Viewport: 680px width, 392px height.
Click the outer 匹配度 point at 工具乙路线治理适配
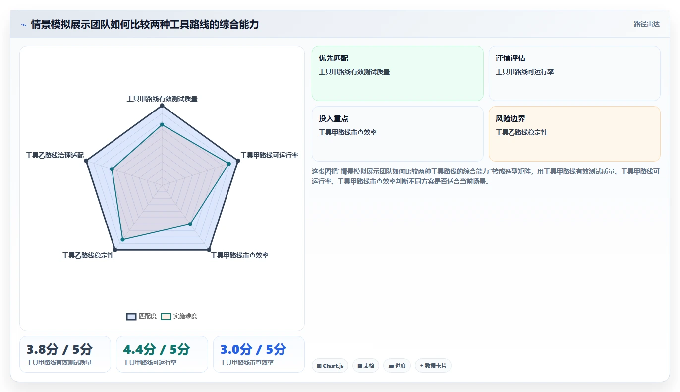tap(86, 161)
